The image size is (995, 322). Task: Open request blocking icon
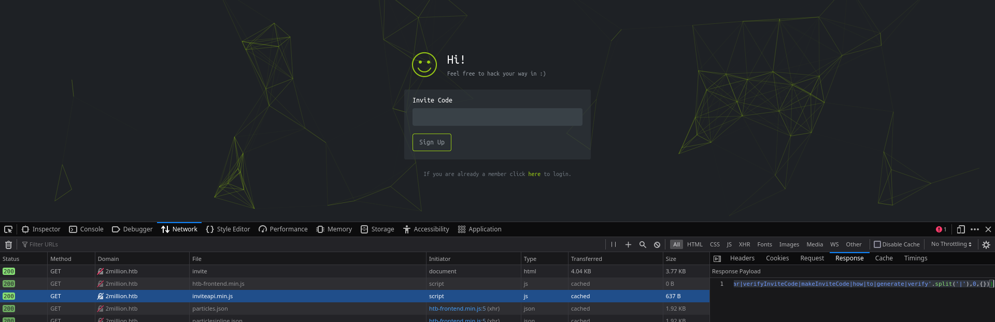pyautogui.click(x=657, y=244)
